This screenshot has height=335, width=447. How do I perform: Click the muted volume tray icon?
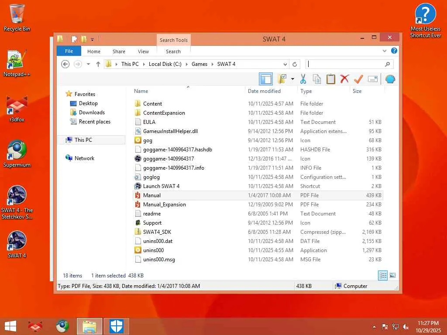[406, 327]
